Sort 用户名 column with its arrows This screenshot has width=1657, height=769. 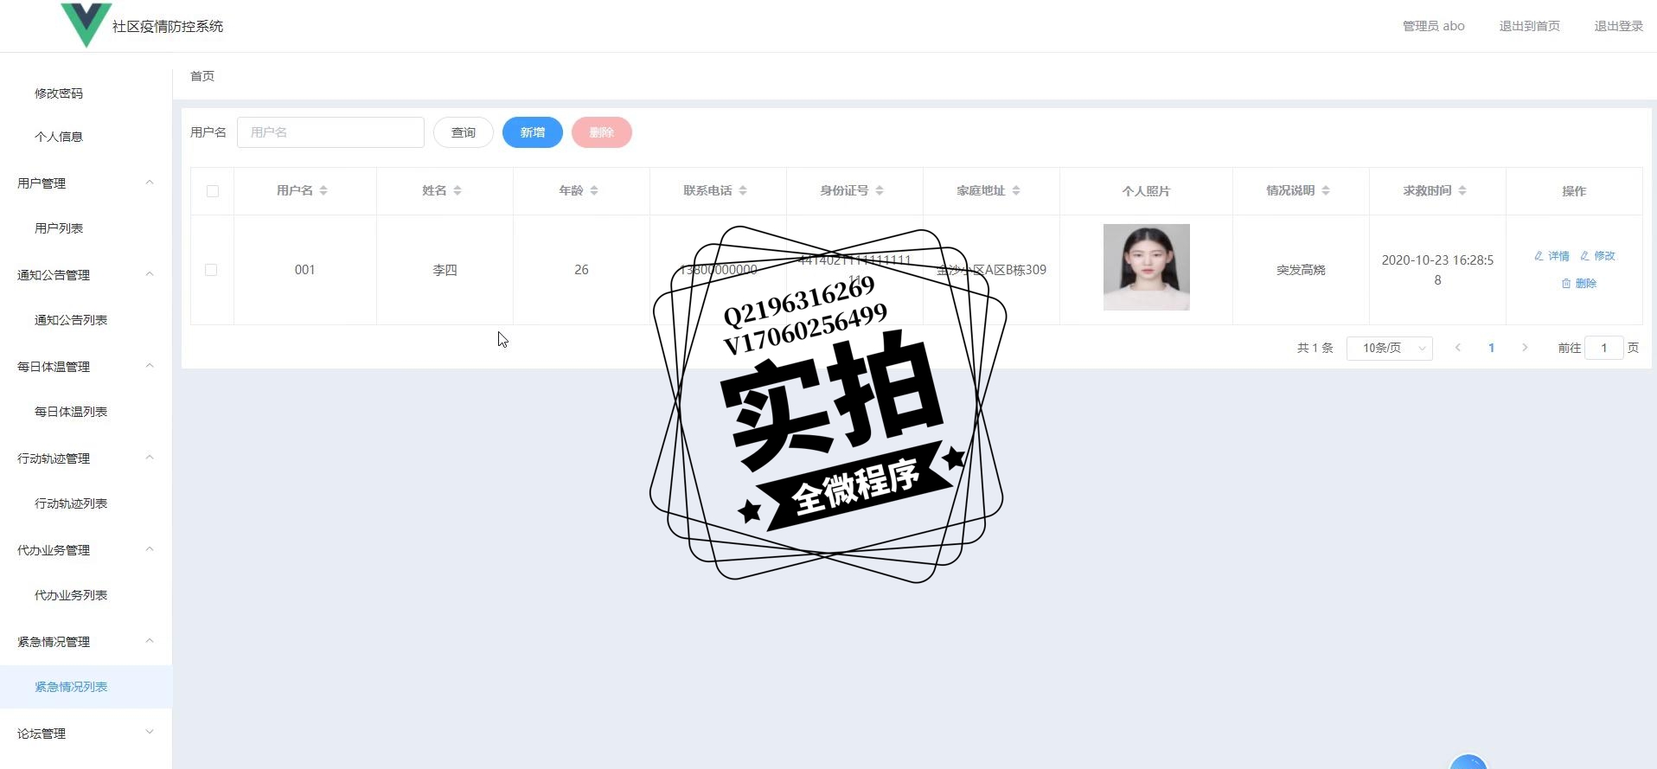point(323,191)
